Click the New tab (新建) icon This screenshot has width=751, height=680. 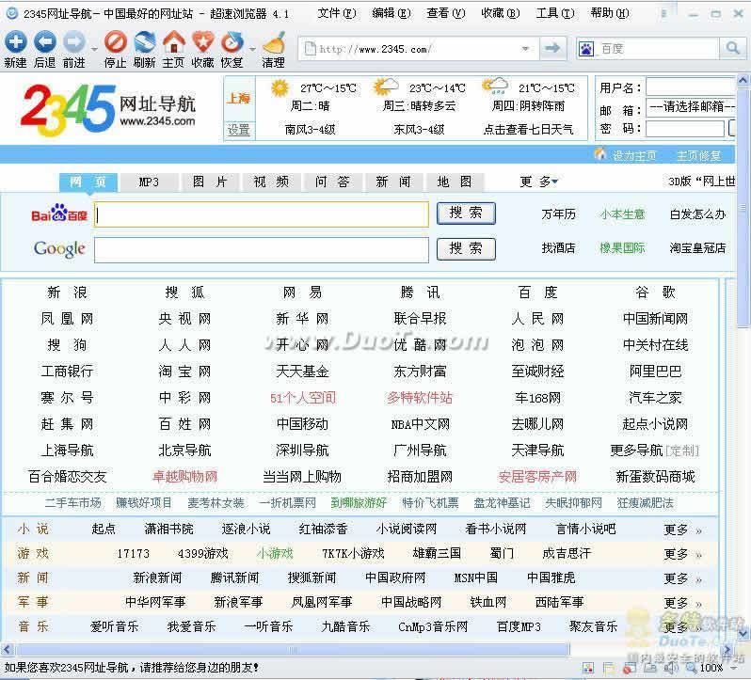pos(16,42)
